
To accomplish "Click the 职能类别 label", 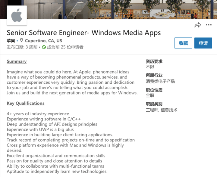I will (x=154, y=104).
